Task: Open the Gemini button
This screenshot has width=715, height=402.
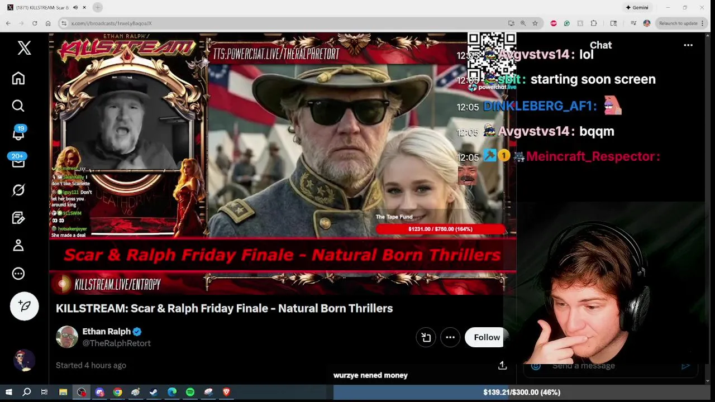Action: pyautogui.click(x=637, y=7)
